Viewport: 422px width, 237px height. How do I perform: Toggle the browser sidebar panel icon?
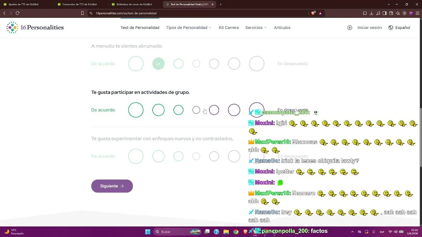click(x=385, y=13)
